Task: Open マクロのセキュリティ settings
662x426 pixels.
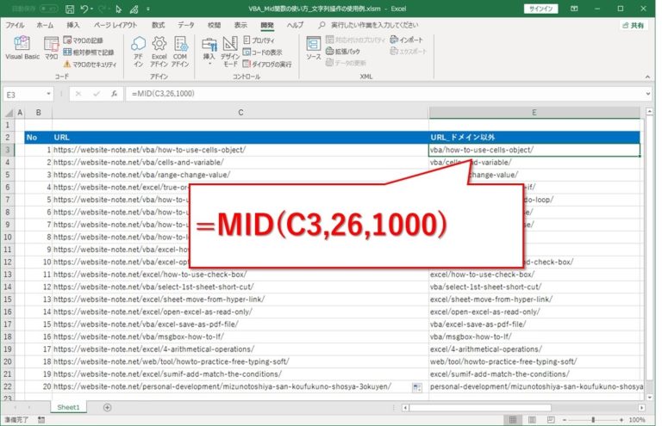Action: 92,64
